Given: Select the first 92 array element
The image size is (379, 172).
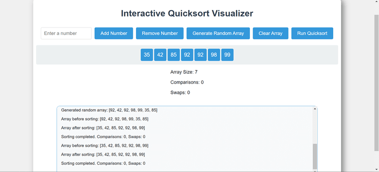Looking at the screenshot, I should pos(187,55).
